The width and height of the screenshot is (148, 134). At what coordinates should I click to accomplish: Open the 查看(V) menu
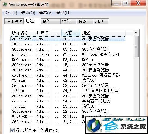pos(46,13)
